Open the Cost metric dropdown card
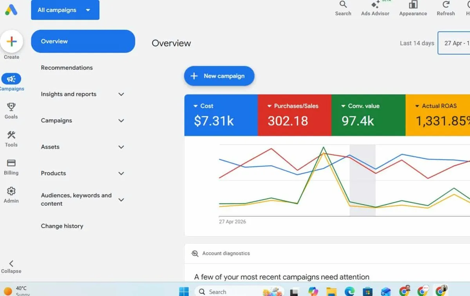 pyautogui.click(x=221, y=115)
